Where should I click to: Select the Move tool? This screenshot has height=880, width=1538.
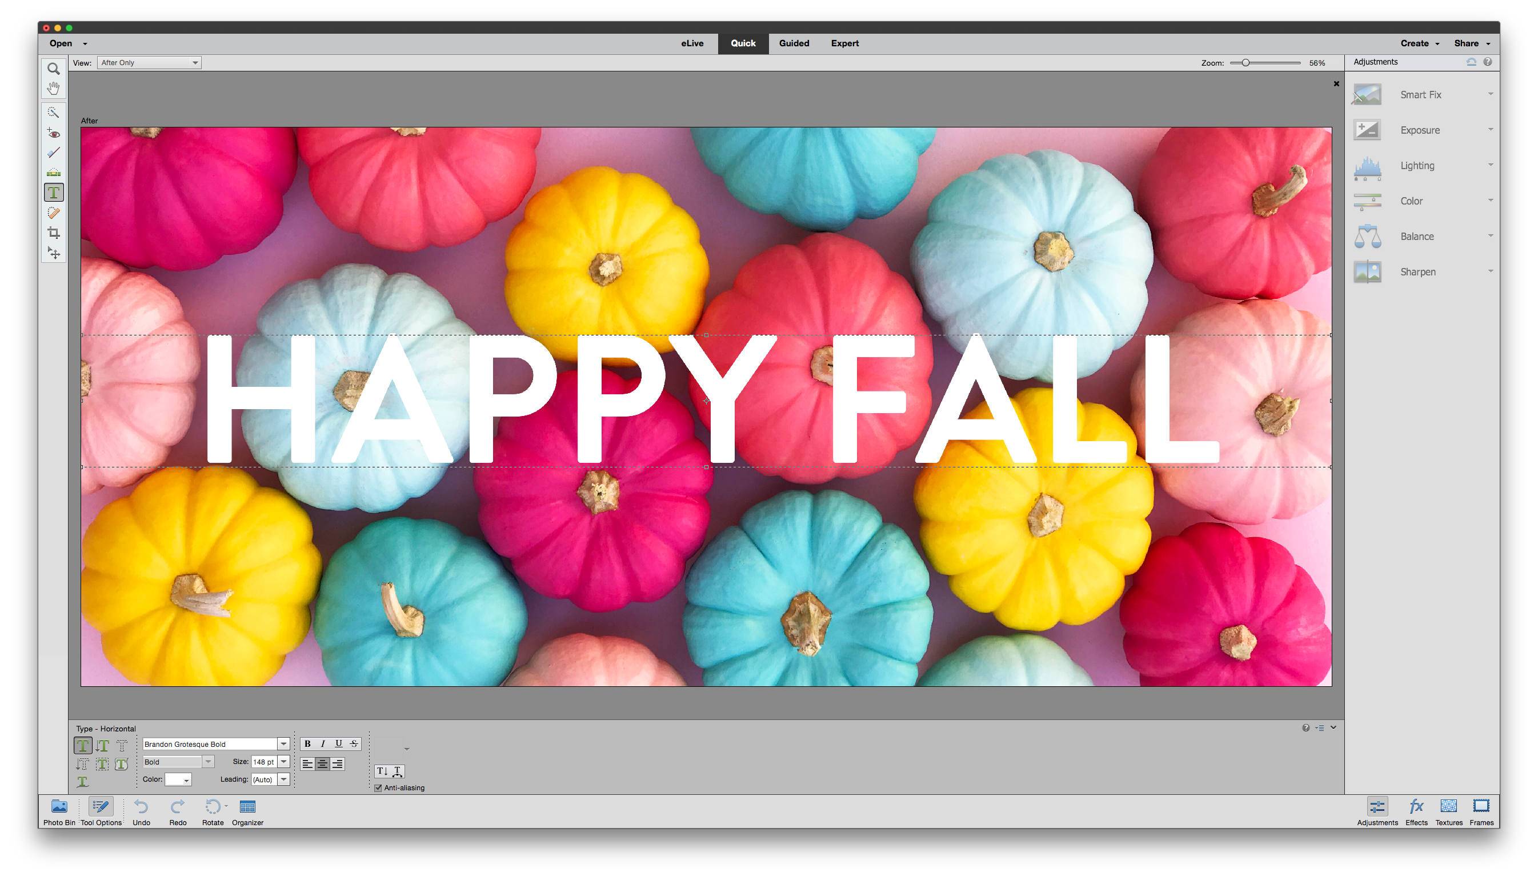click(x=53, y=253)
